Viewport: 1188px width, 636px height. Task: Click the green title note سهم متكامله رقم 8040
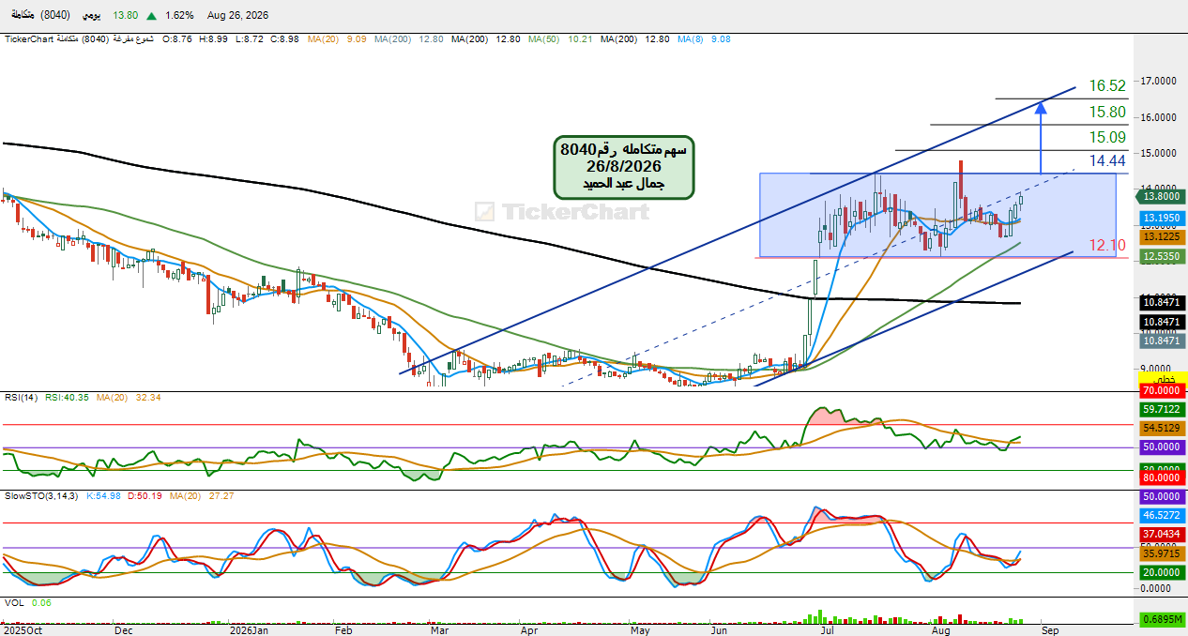coord(624,167)
